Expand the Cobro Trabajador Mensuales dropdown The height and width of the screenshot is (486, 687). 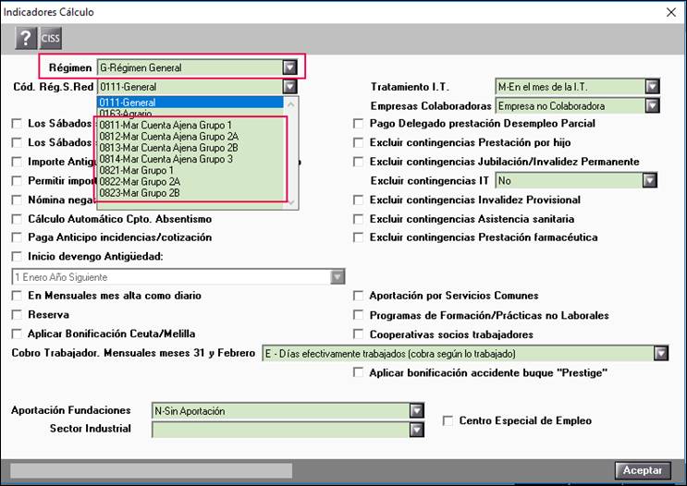tap(661, 353)
